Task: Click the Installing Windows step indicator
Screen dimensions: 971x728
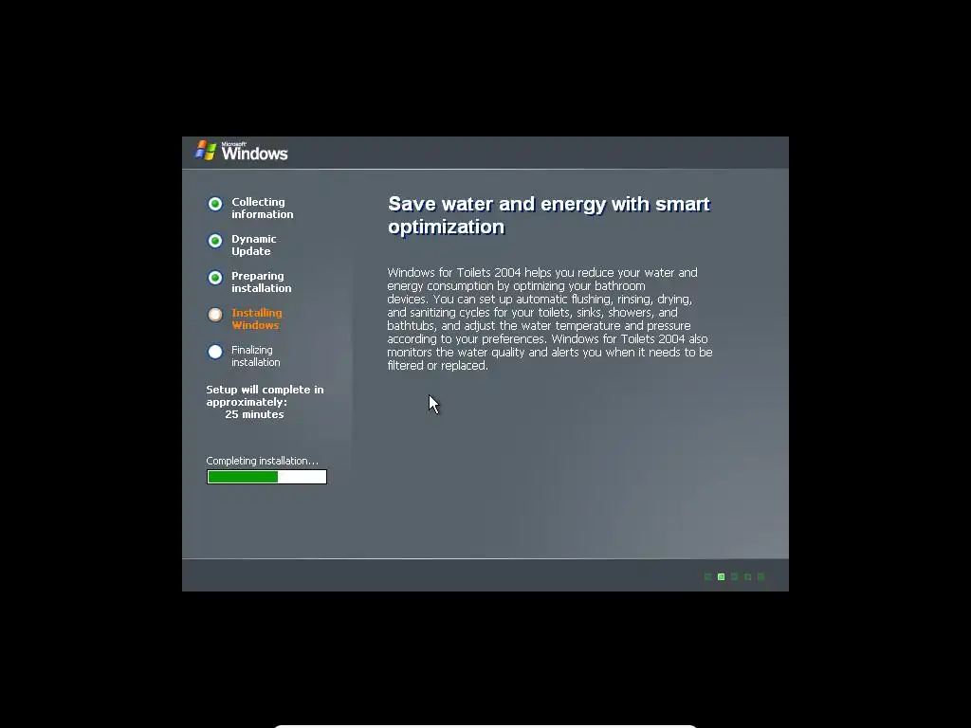Action: (215, 315)
